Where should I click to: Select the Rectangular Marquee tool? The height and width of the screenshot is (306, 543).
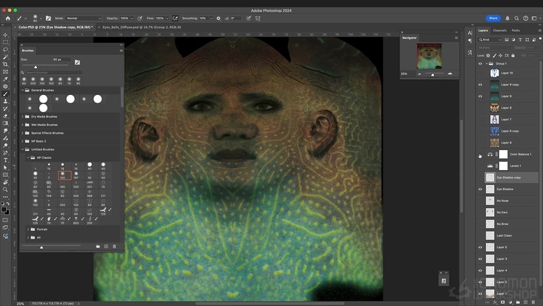[x=5, y=42]
